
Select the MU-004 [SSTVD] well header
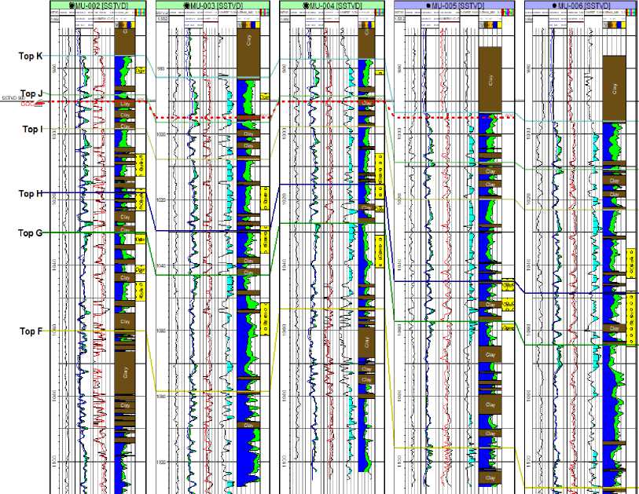[332, 5]
